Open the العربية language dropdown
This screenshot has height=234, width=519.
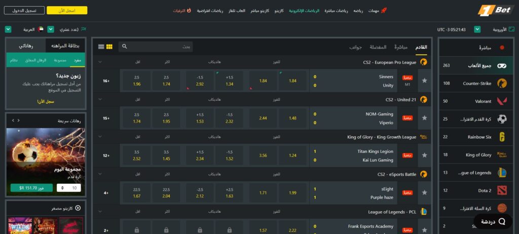pos(8,29)
